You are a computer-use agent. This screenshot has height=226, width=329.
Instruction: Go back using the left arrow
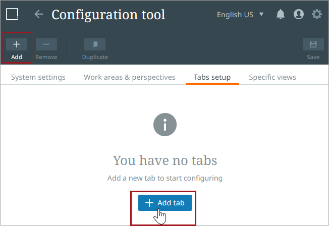pos(39,14)
